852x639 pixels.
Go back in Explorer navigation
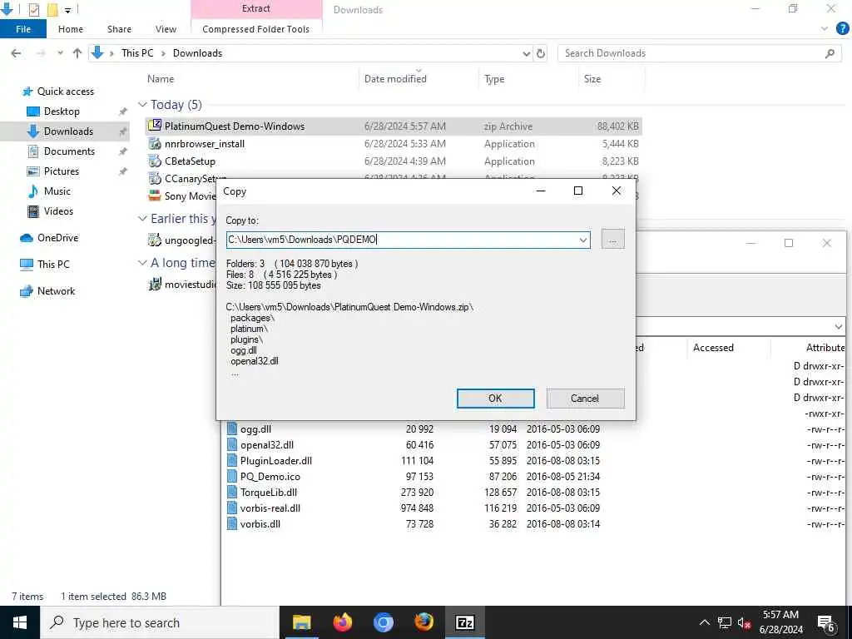(17, 53)
